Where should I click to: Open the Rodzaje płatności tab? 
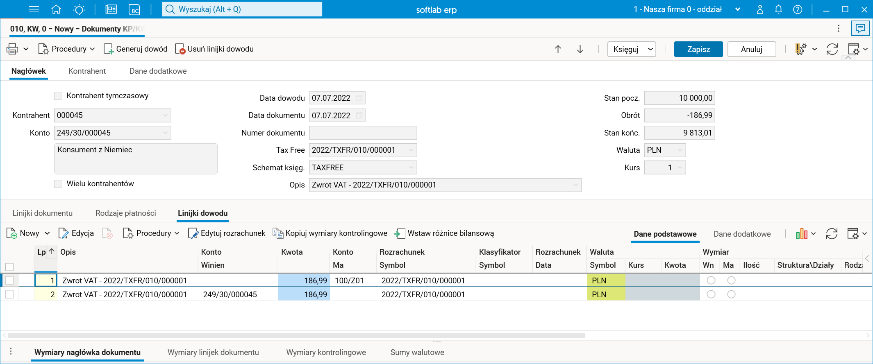[125, 213]
